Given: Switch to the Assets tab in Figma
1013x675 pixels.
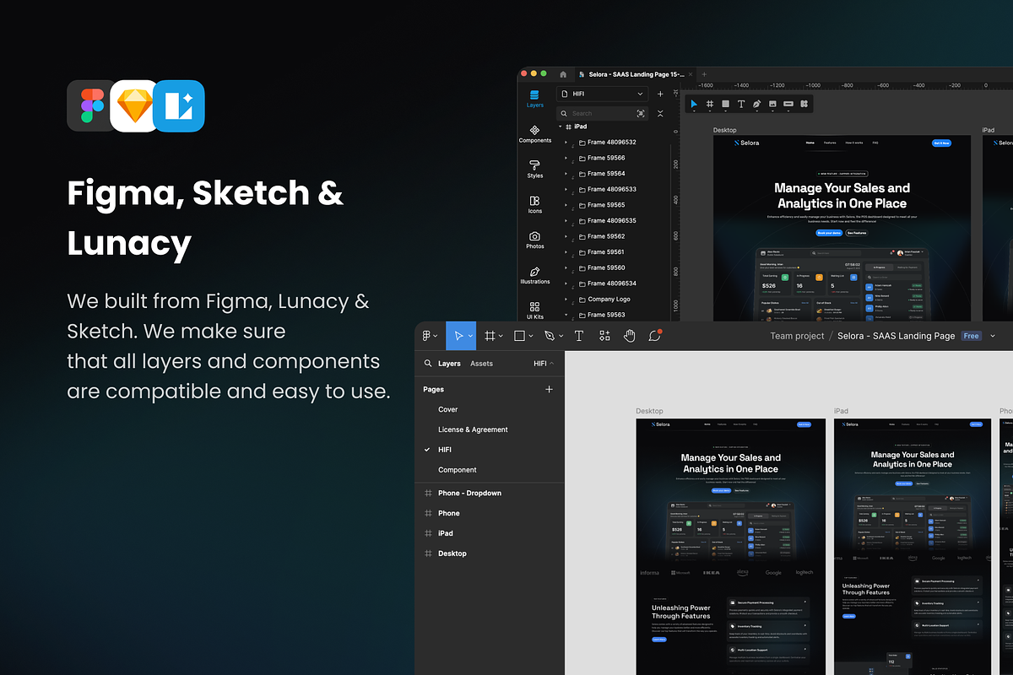Looking at the screenshot, I should (481, 364).
